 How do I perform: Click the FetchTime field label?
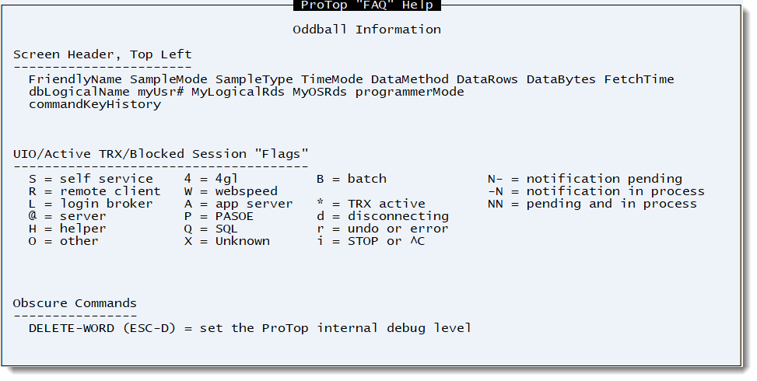(x=639, y=79)
